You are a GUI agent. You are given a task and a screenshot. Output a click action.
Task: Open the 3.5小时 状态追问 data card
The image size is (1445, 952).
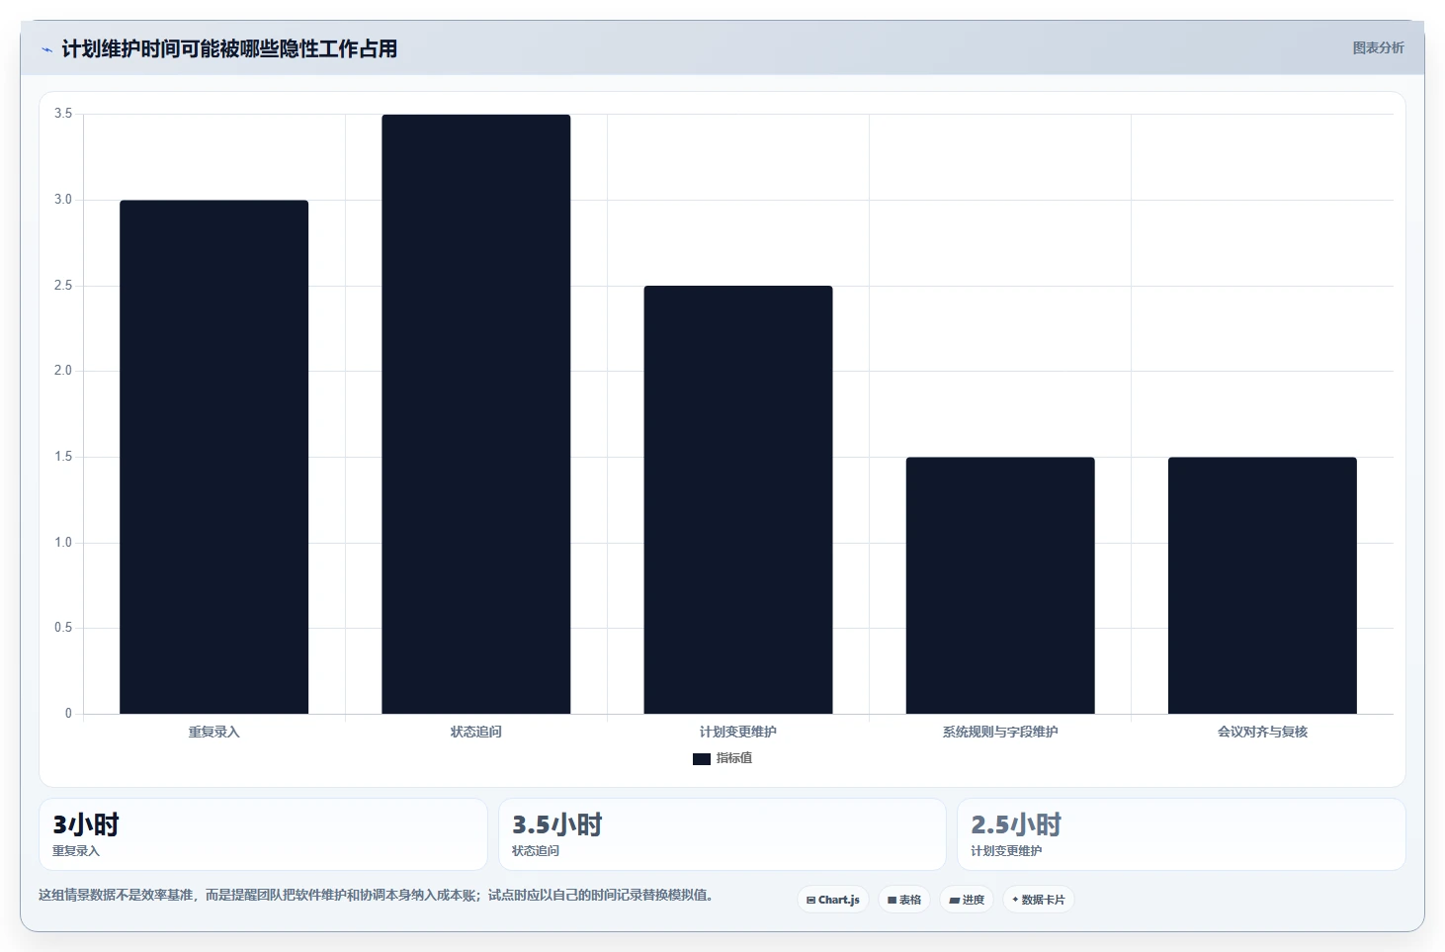tap(722, 834)
